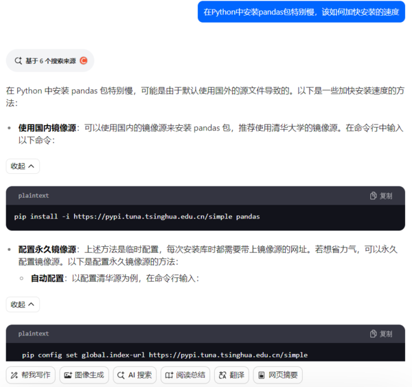Open 翻译 translation tool
Viewport: 412px width, 387px height.
coord(231,375)
